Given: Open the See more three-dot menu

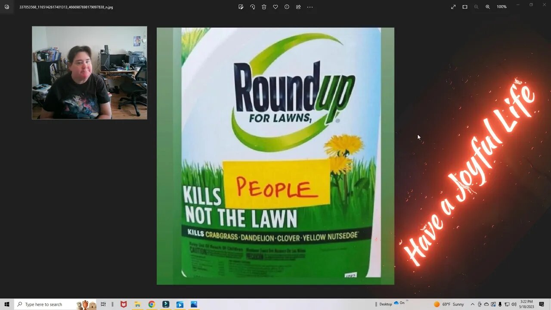Looking at the screenshot, I should point(310,7).
